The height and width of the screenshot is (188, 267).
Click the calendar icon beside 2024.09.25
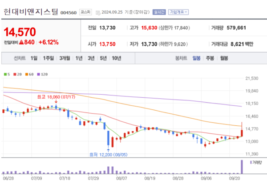click(98, 12)
